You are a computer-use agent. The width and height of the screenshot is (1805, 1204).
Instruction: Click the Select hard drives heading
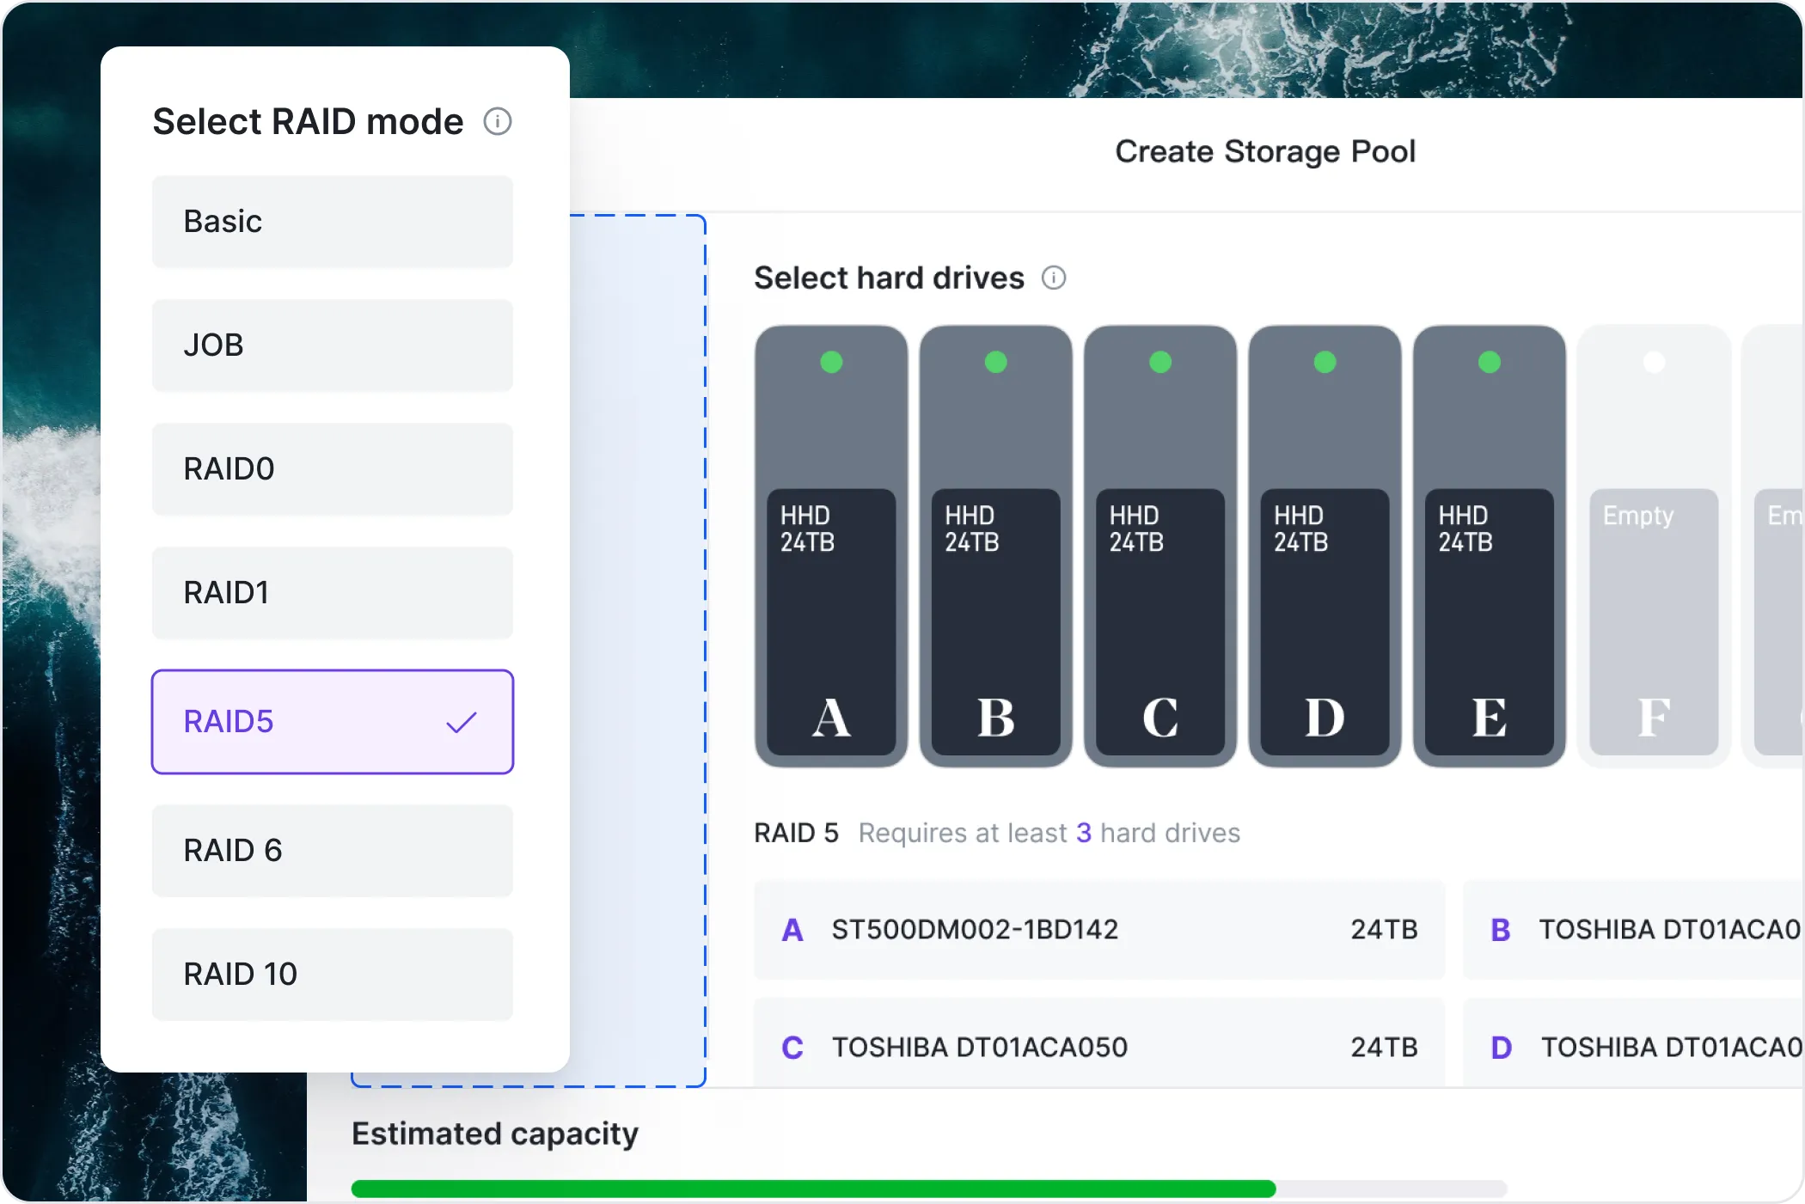pos(889,278)
